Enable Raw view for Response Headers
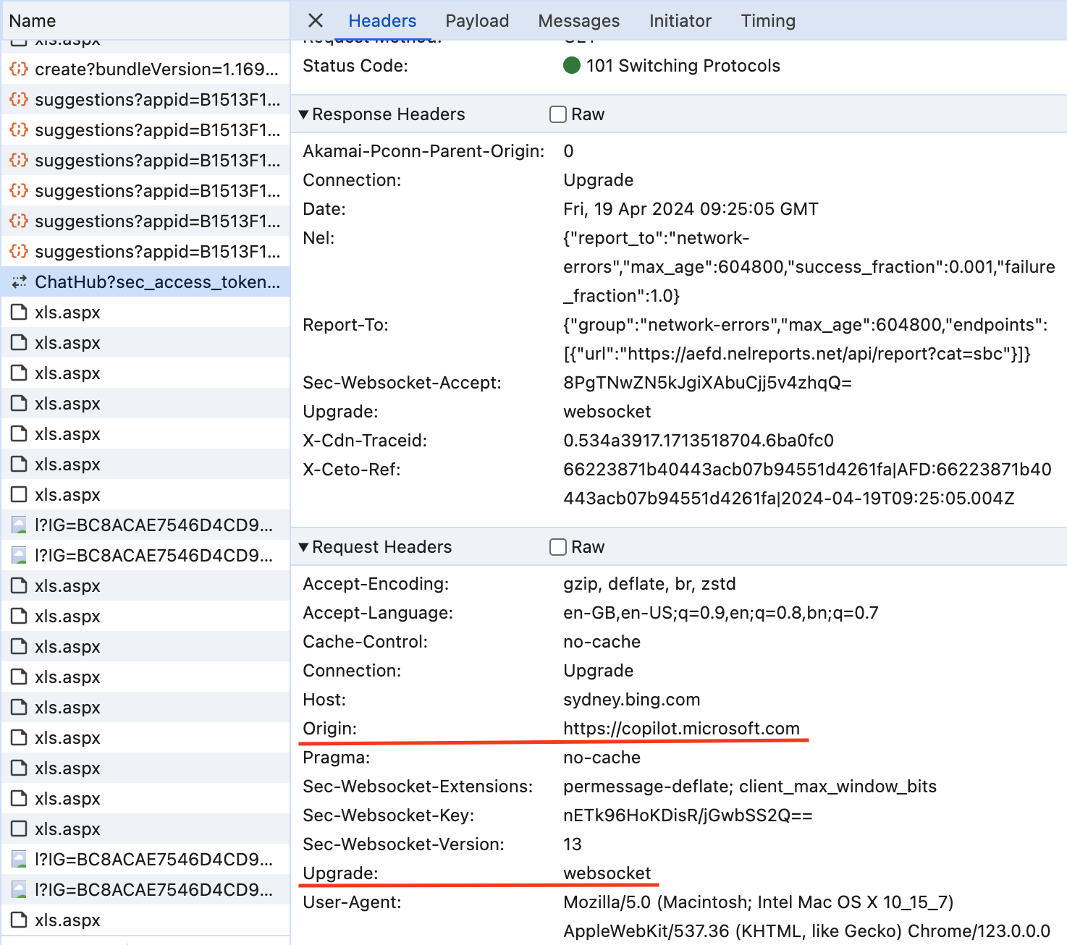Screen dimensions: 1067x945 click(558, 114)
